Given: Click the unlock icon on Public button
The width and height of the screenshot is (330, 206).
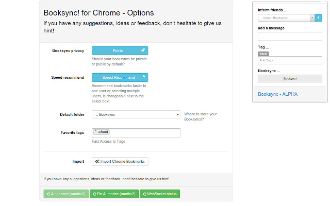Looking at the screenshot, I should [x=143, y=50].
